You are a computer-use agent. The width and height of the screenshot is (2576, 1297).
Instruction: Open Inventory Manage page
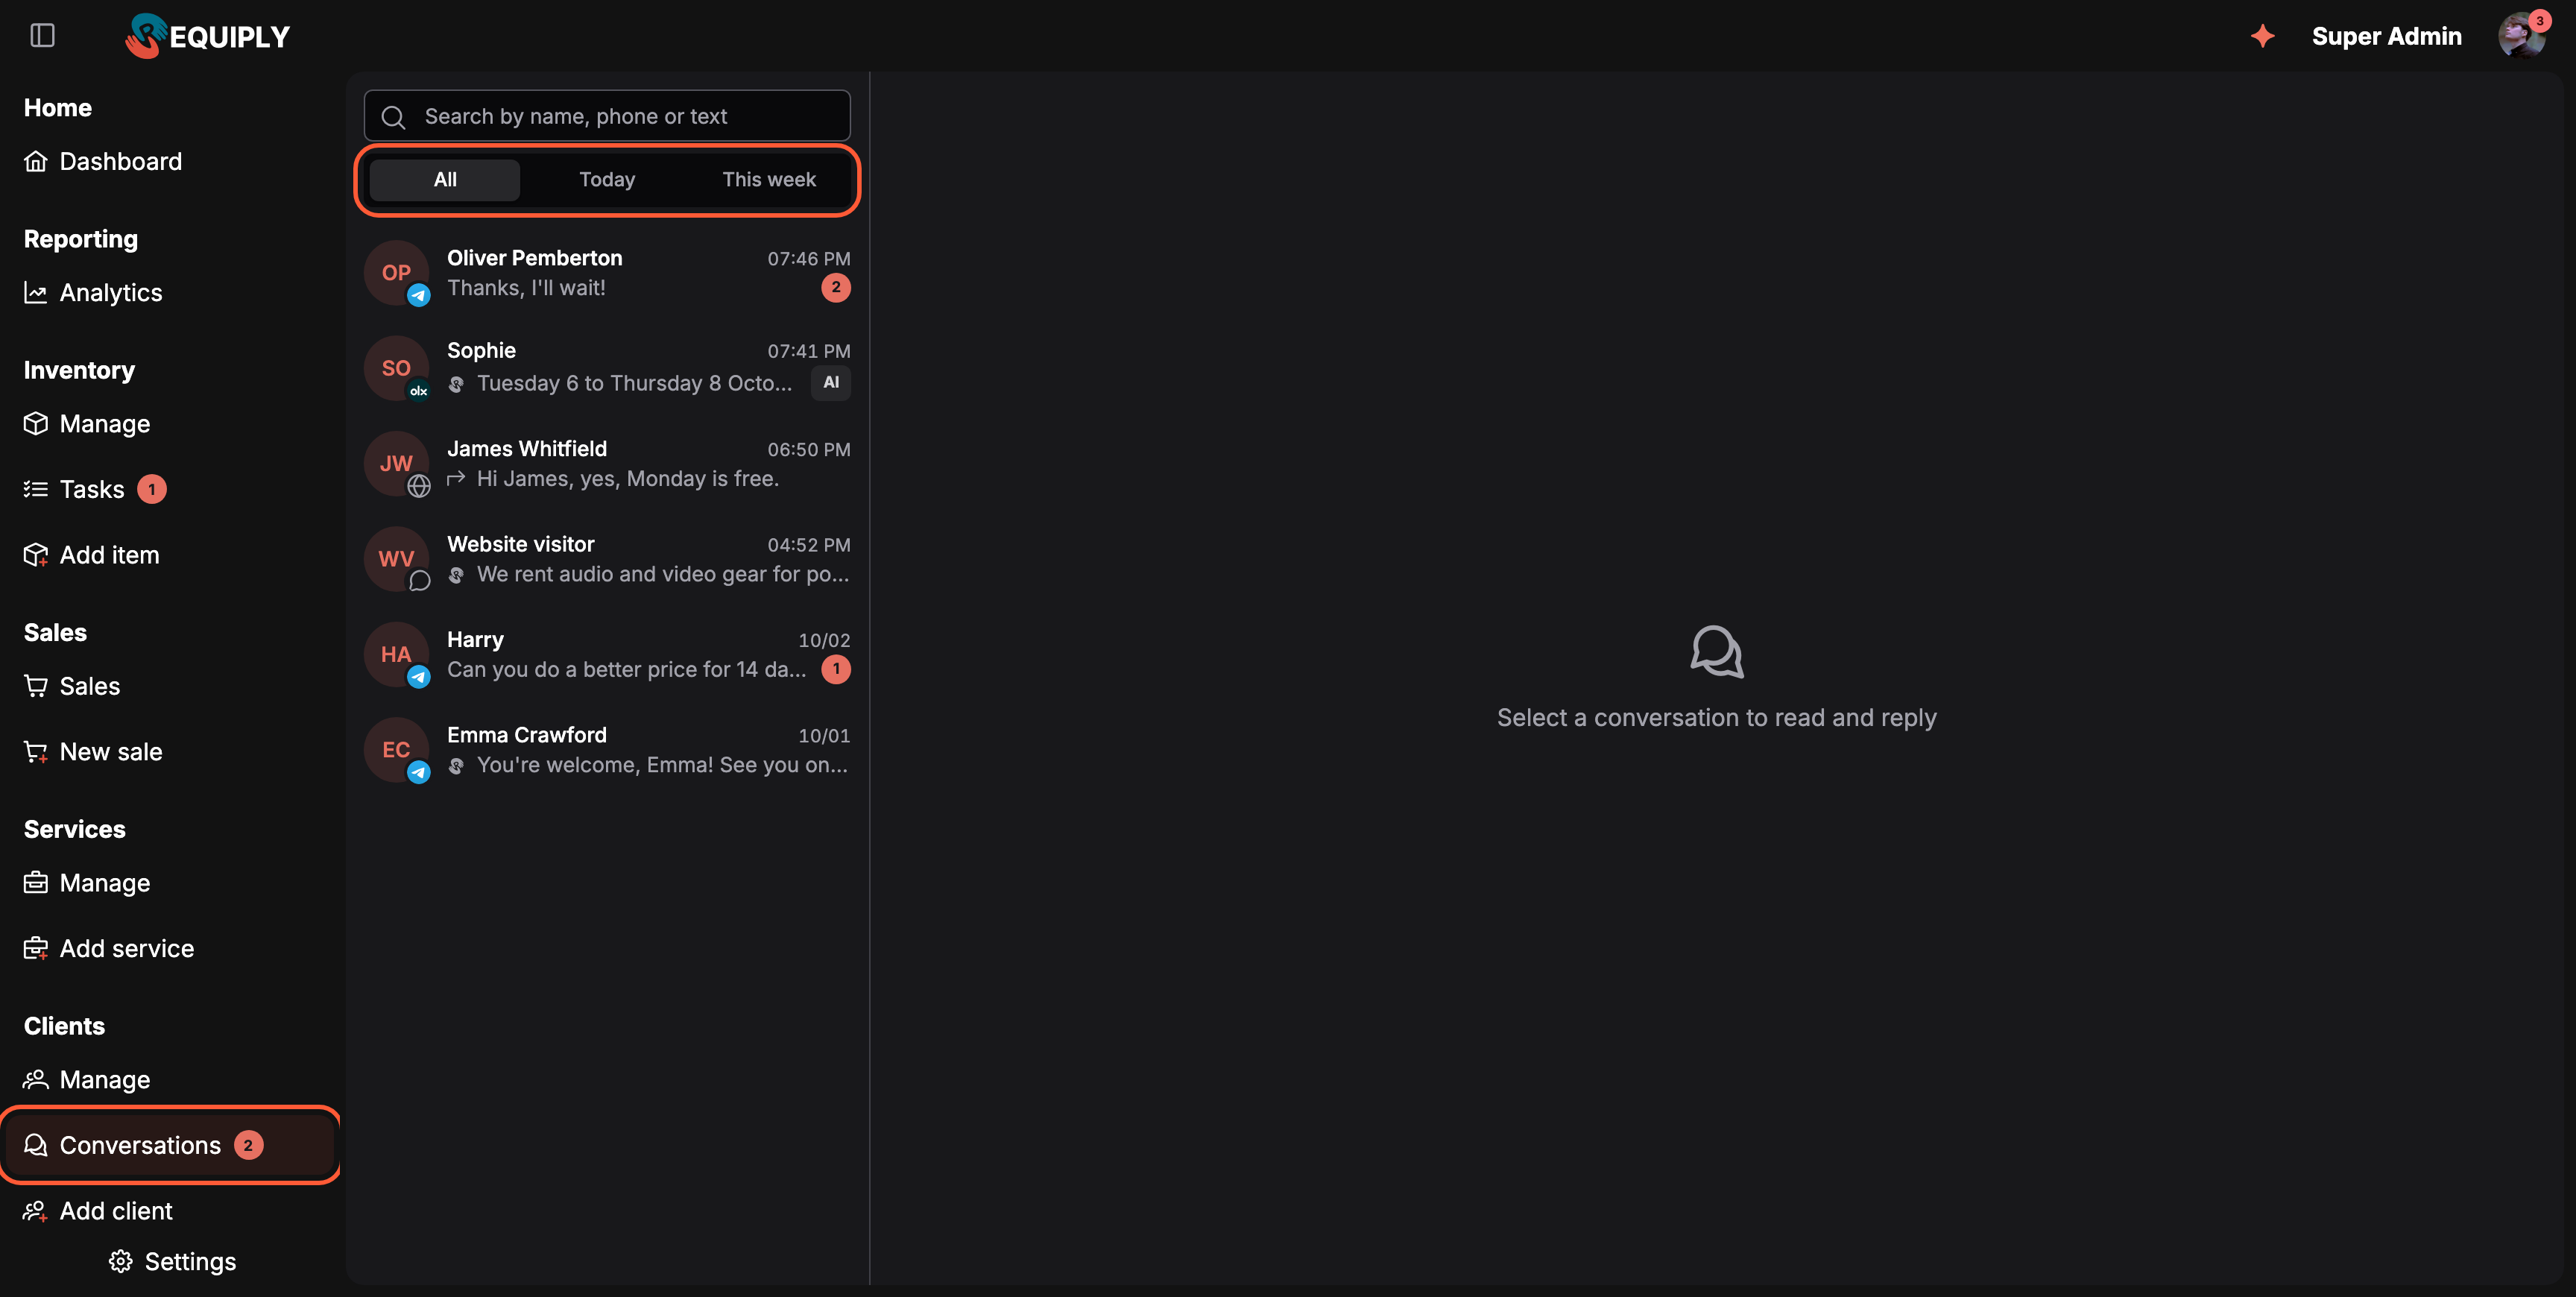pos(87,423)
